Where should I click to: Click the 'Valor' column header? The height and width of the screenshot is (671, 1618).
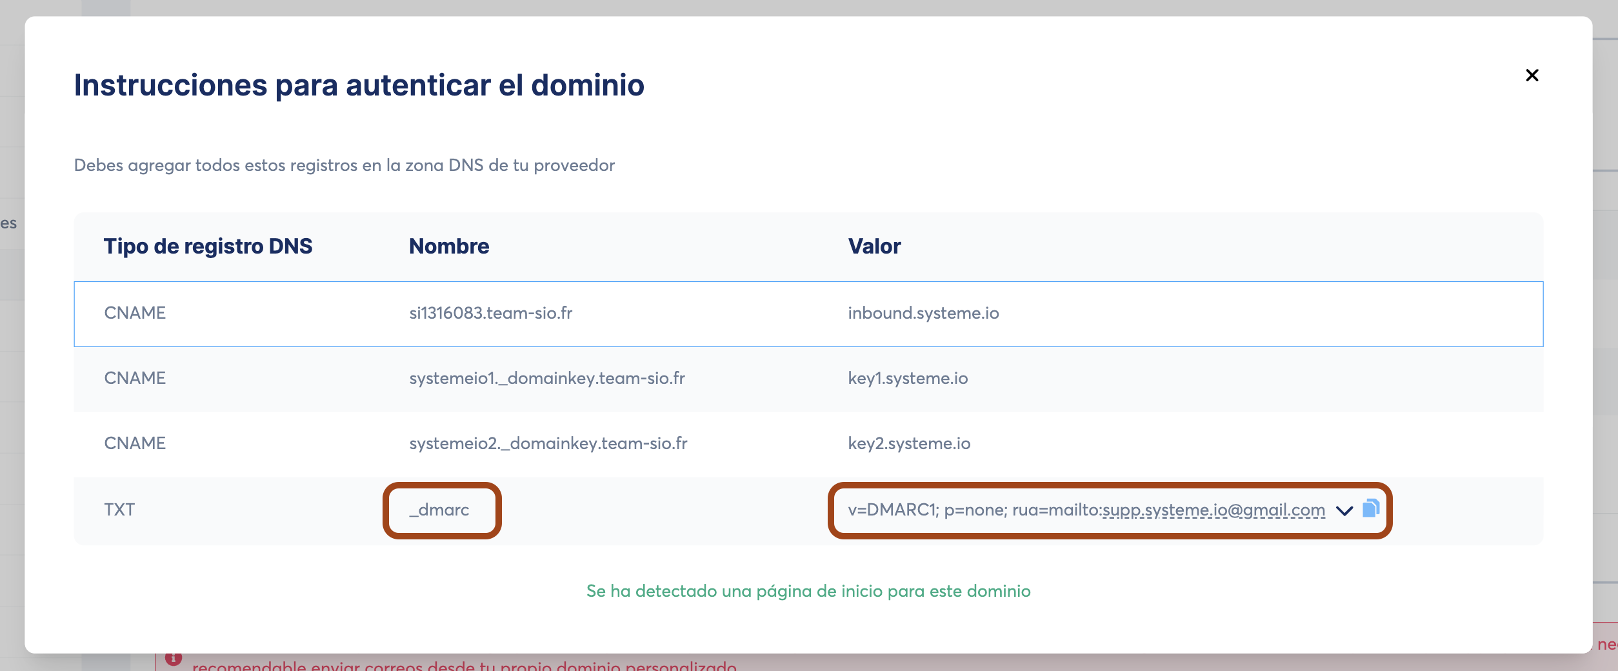[874, 246]
